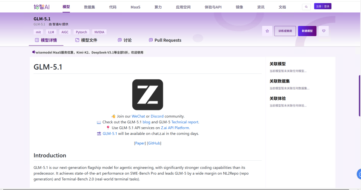Image resolution: width=361 pixels, height=190 pixels.
Task: Go to the 镜像 page
Action: (x=240, y=7)
